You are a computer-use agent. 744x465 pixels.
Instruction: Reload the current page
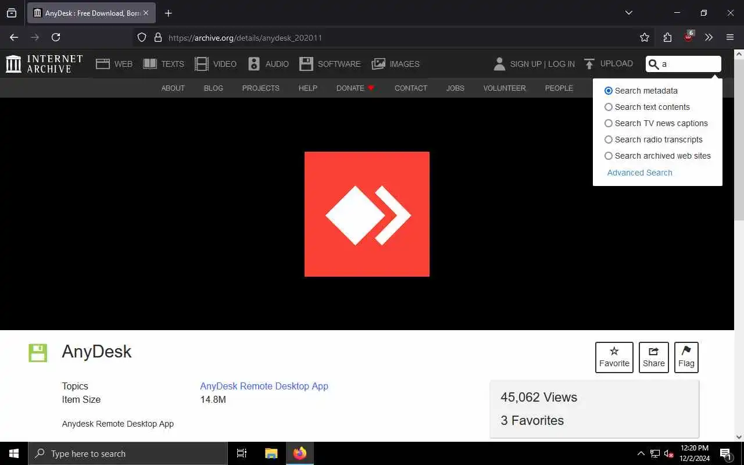[x=56, y=37]
